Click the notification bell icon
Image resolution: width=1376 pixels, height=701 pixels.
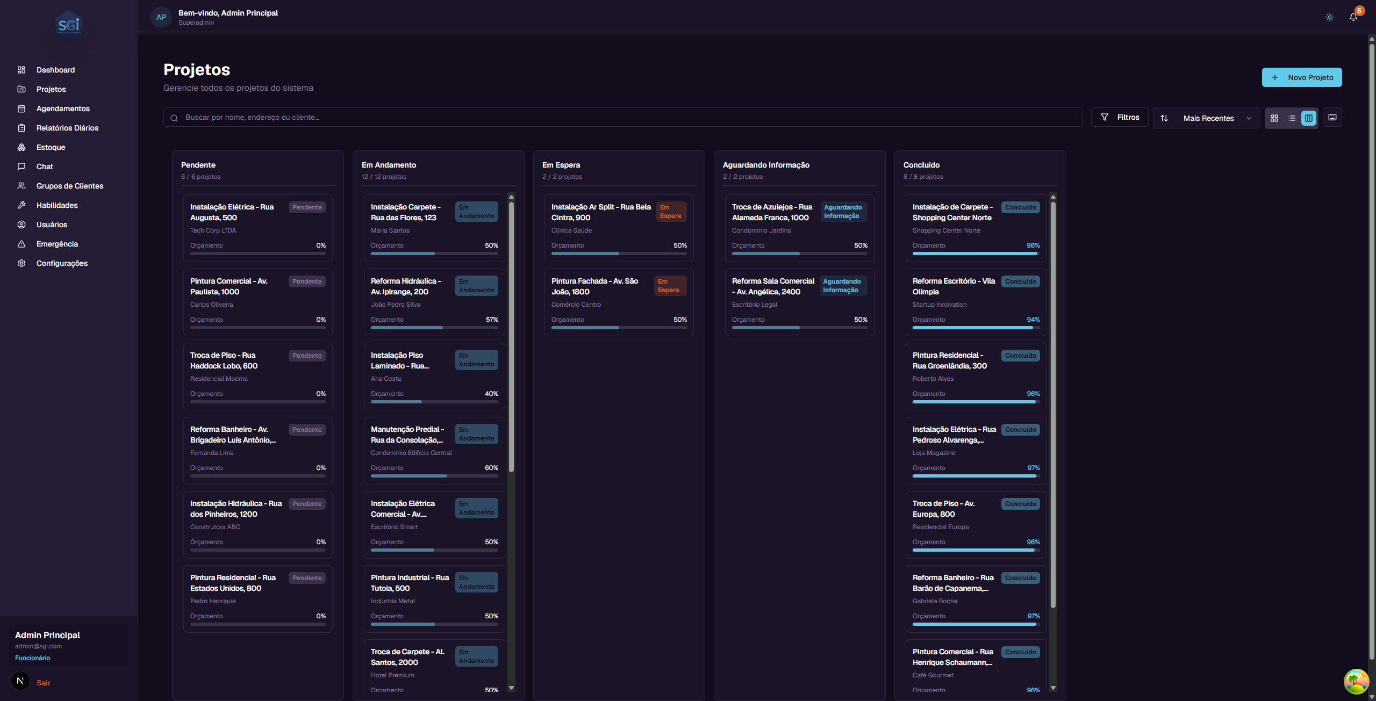[x=1353, y=17]
